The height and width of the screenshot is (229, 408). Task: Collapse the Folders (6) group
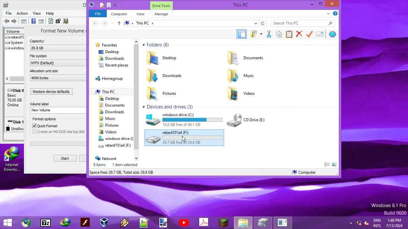coord(143,45)
